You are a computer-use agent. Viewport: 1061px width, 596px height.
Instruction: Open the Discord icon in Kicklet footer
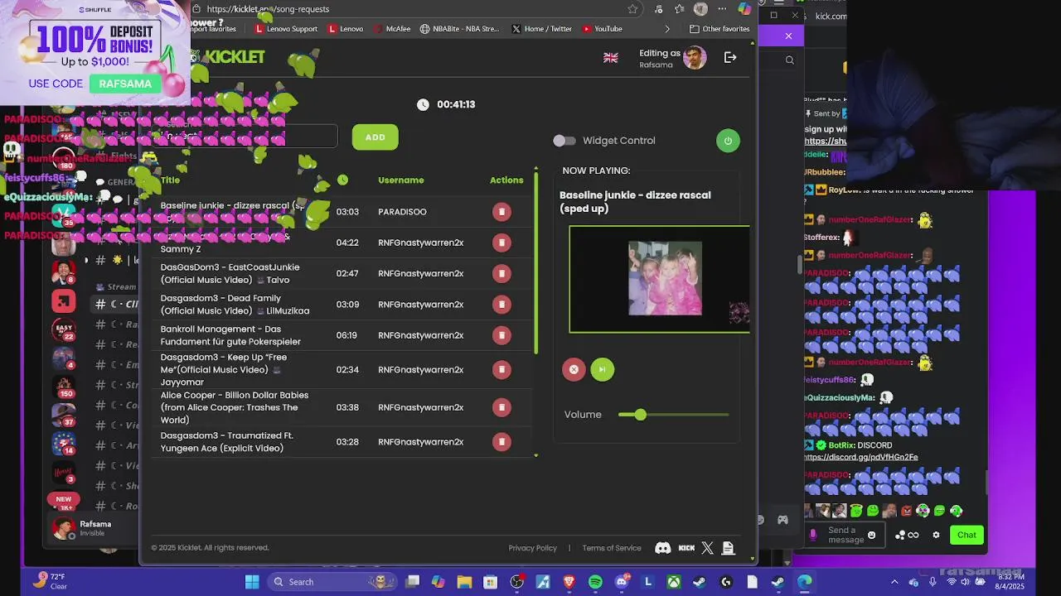click(663, 548)
